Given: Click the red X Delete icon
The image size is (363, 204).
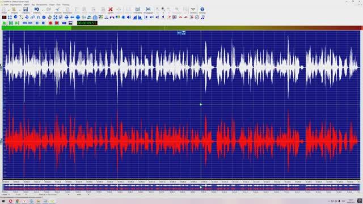Looking at the screenshot, I should [x=111, y=10].
